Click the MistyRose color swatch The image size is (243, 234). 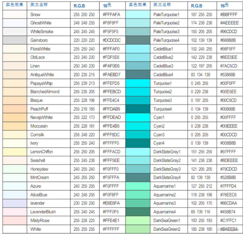coord(15,220)
